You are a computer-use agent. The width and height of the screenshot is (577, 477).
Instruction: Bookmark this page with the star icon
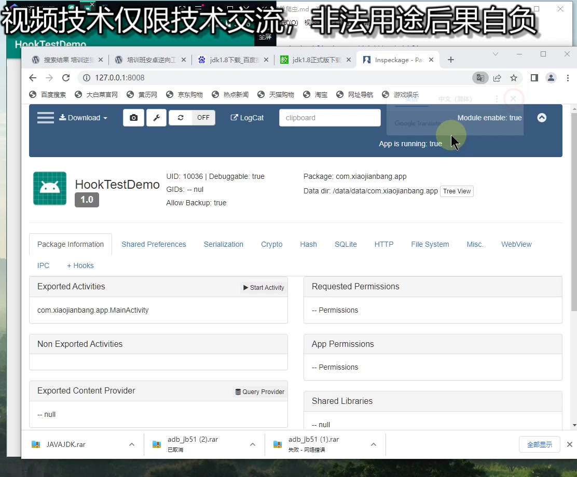point(514,77)
